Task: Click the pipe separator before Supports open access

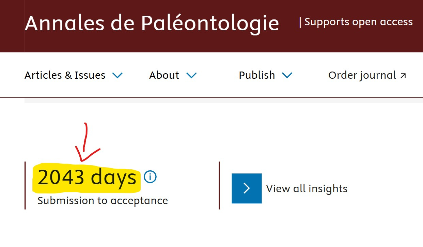Action: (x=300, y=22)
